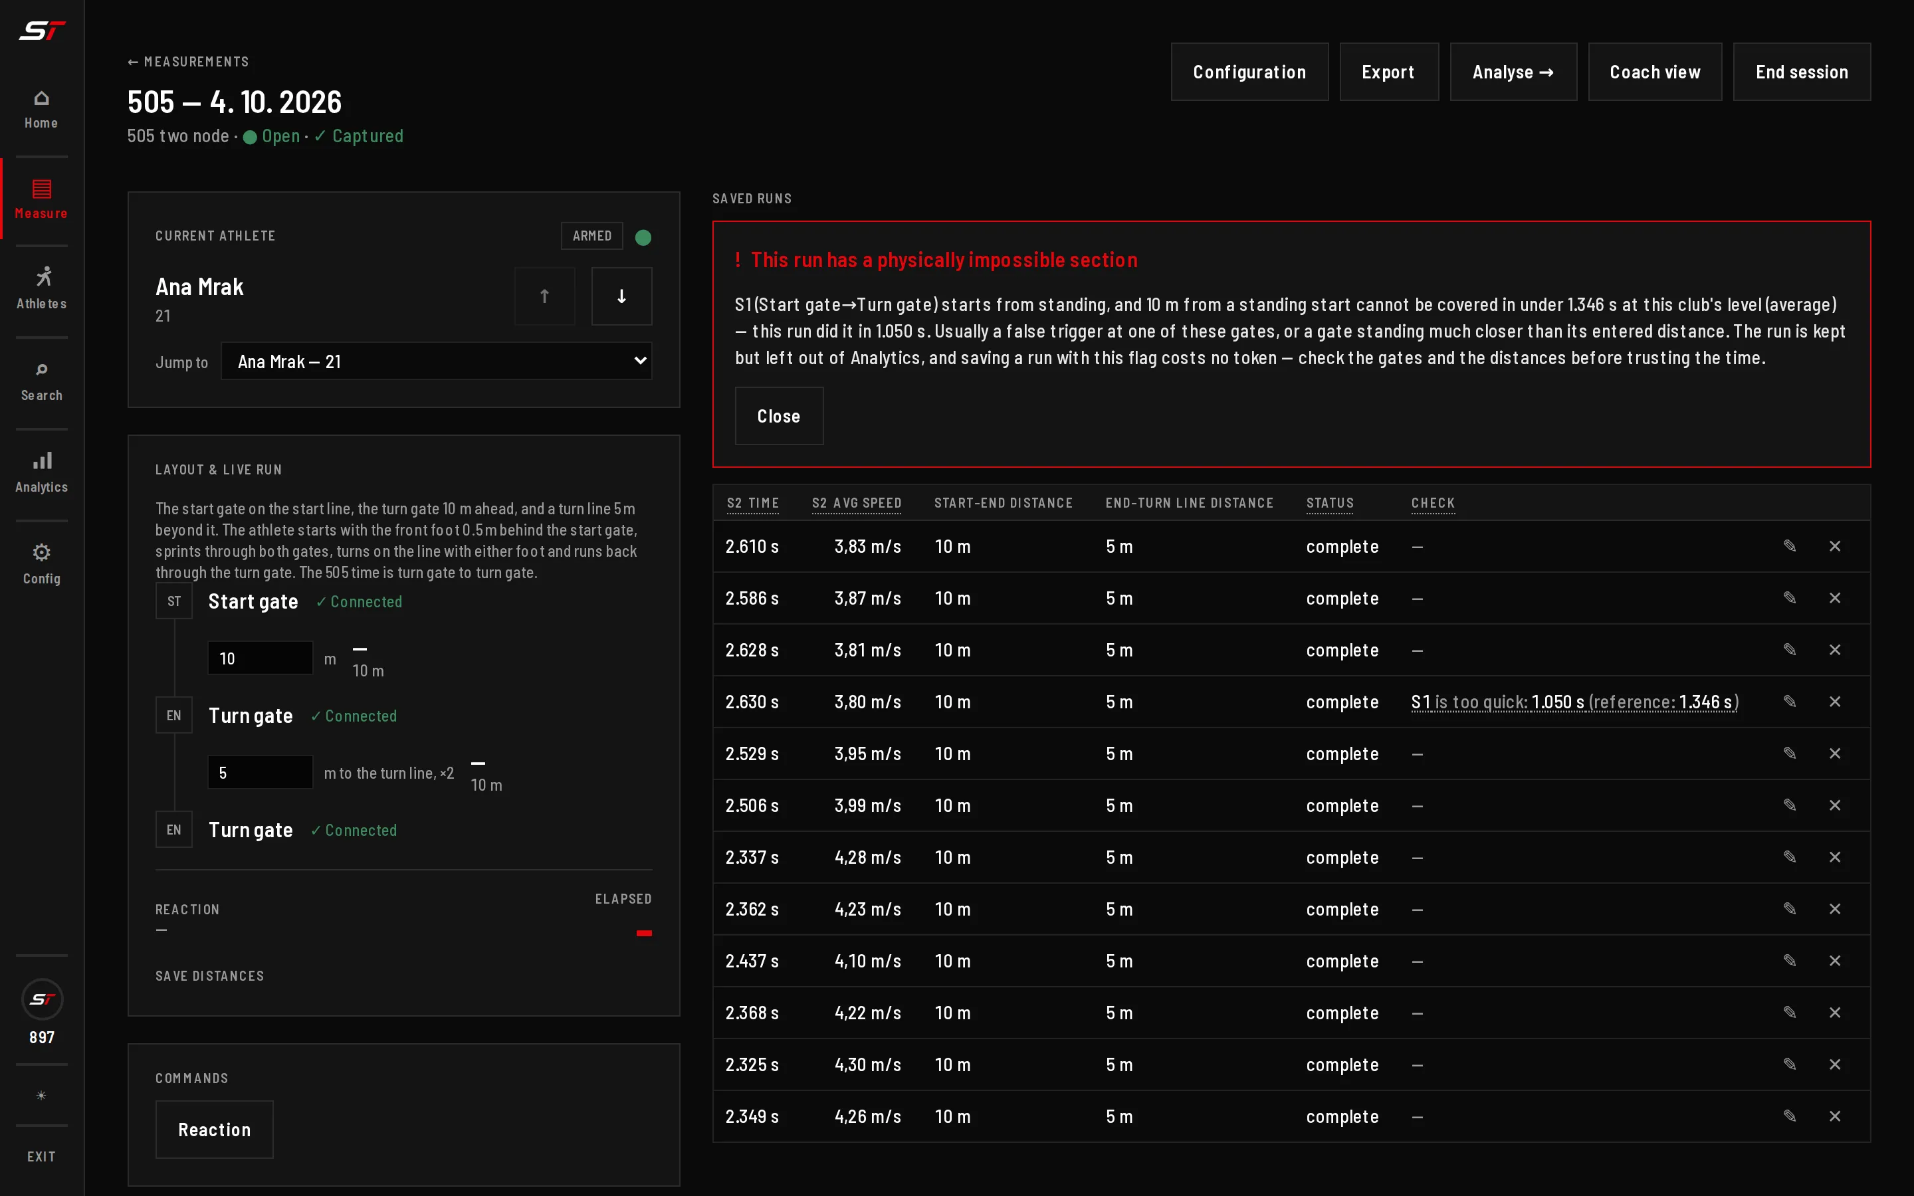Screen dimensions: 1914x1196
Task: Close the impossible section warning
Action: coord(779,416)
